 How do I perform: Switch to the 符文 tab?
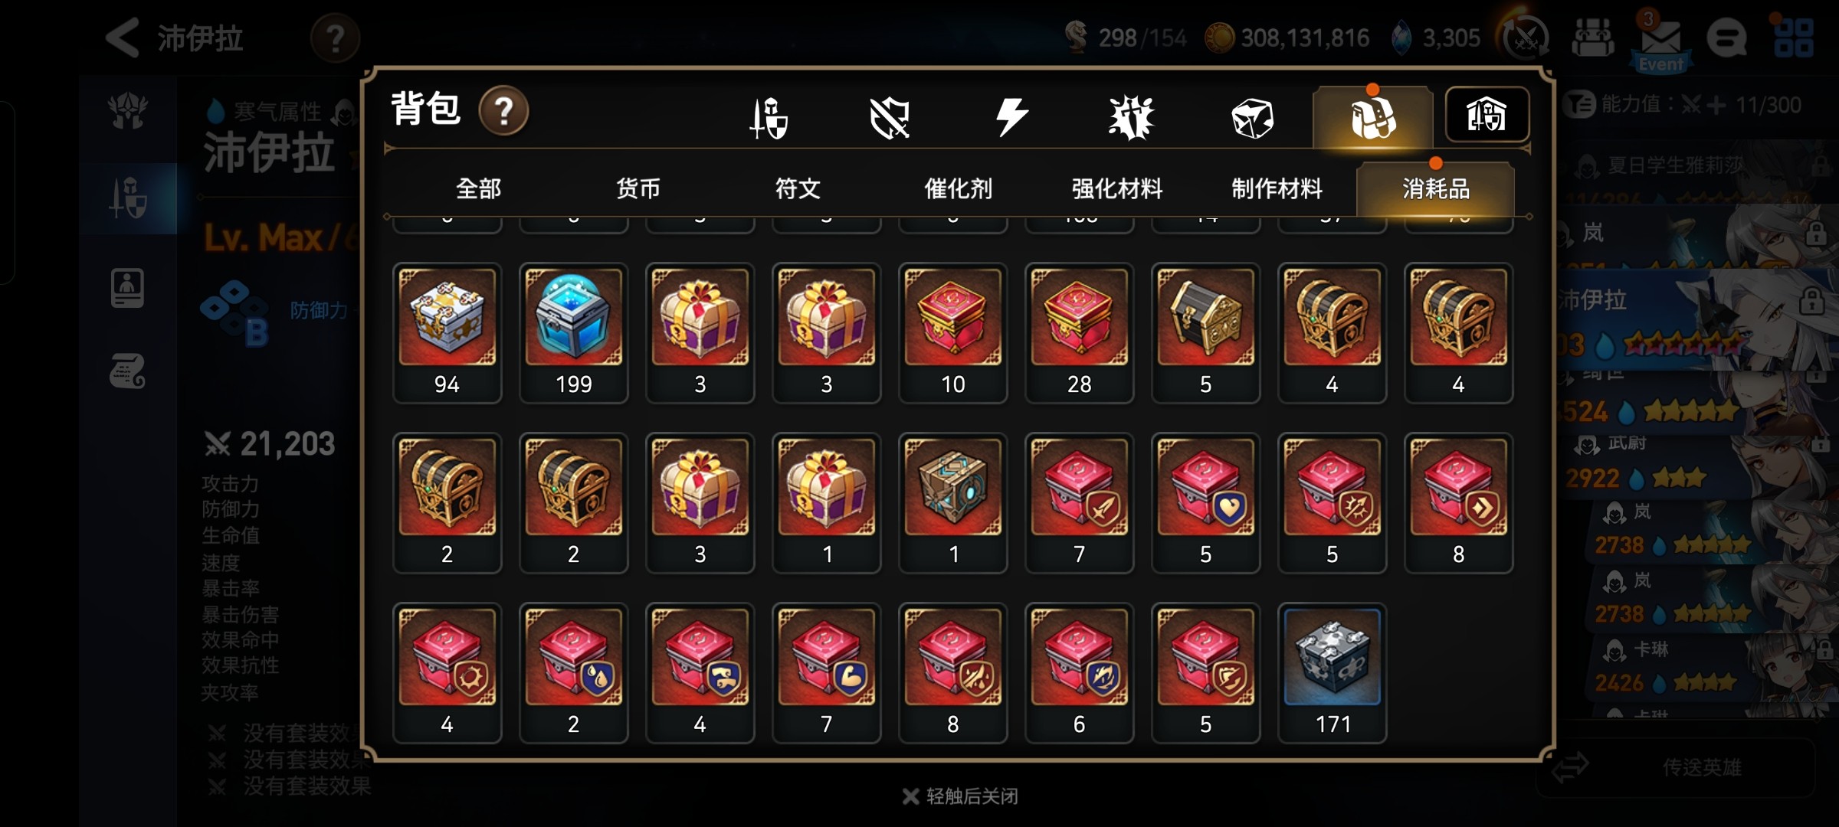pos(798,188)
